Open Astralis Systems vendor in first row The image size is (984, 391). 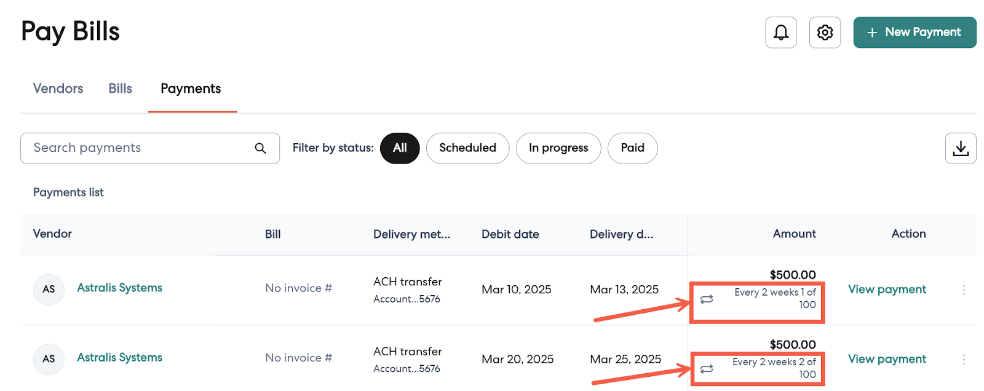click(119, 288)
